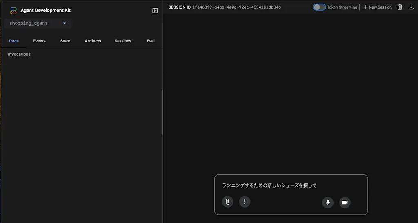
Task: Delete the current session with the trash icon
Action: (x=400, y=7)
